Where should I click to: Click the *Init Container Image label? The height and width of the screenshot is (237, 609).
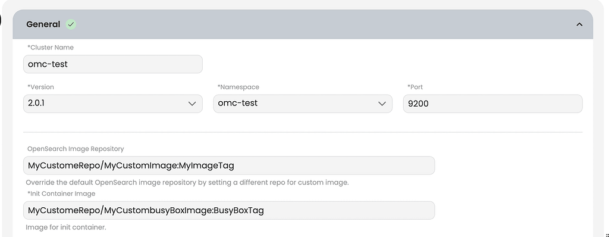coord(61,194)
